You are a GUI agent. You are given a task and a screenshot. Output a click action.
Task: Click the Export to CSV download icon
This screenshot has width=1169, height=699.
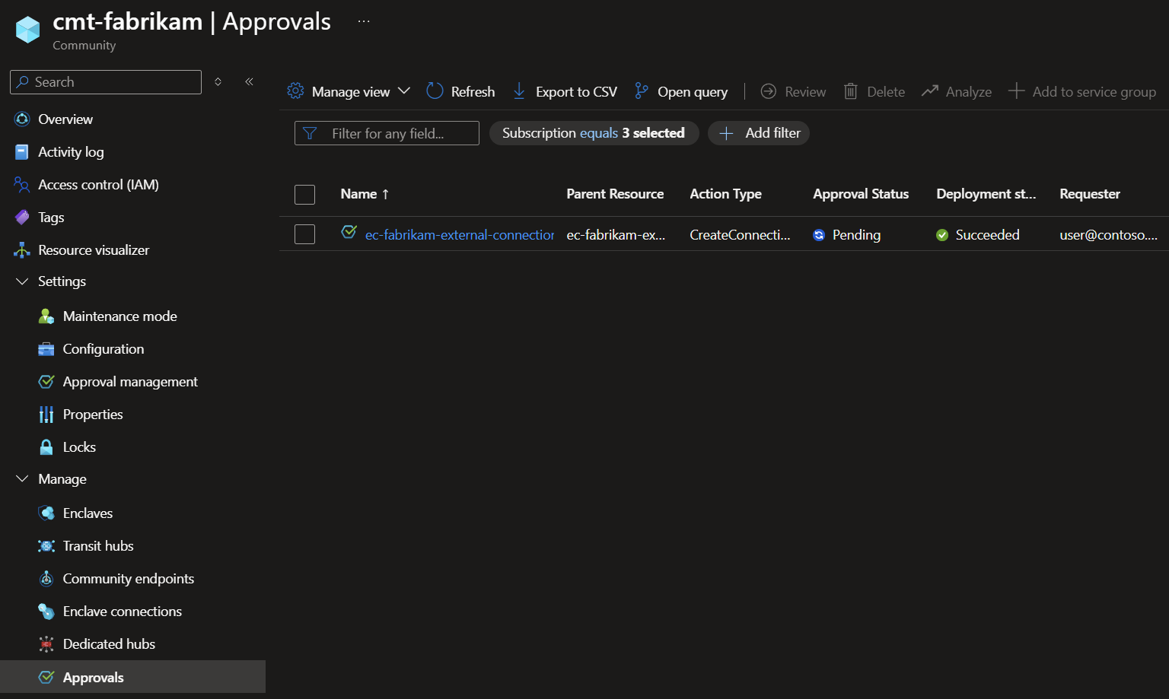click(519, 91)
